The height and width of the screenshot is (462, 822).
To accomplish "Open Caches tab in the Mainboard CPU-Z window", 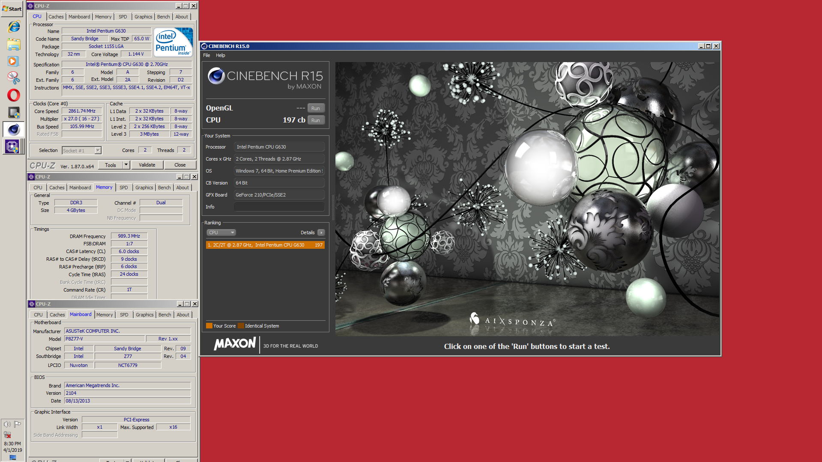I will (x=57, y=315).
